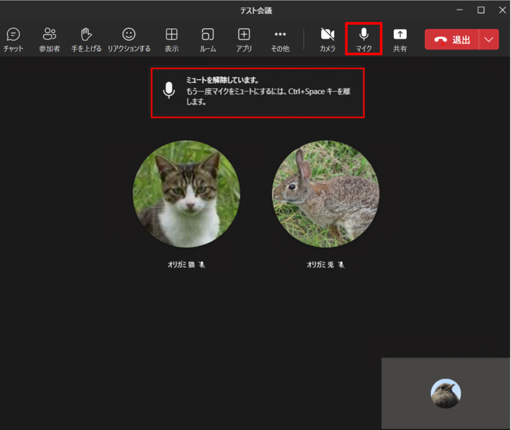Click the オリガミ 猫 name label
The image size is (511, 430).
click(x=182, y=265)
